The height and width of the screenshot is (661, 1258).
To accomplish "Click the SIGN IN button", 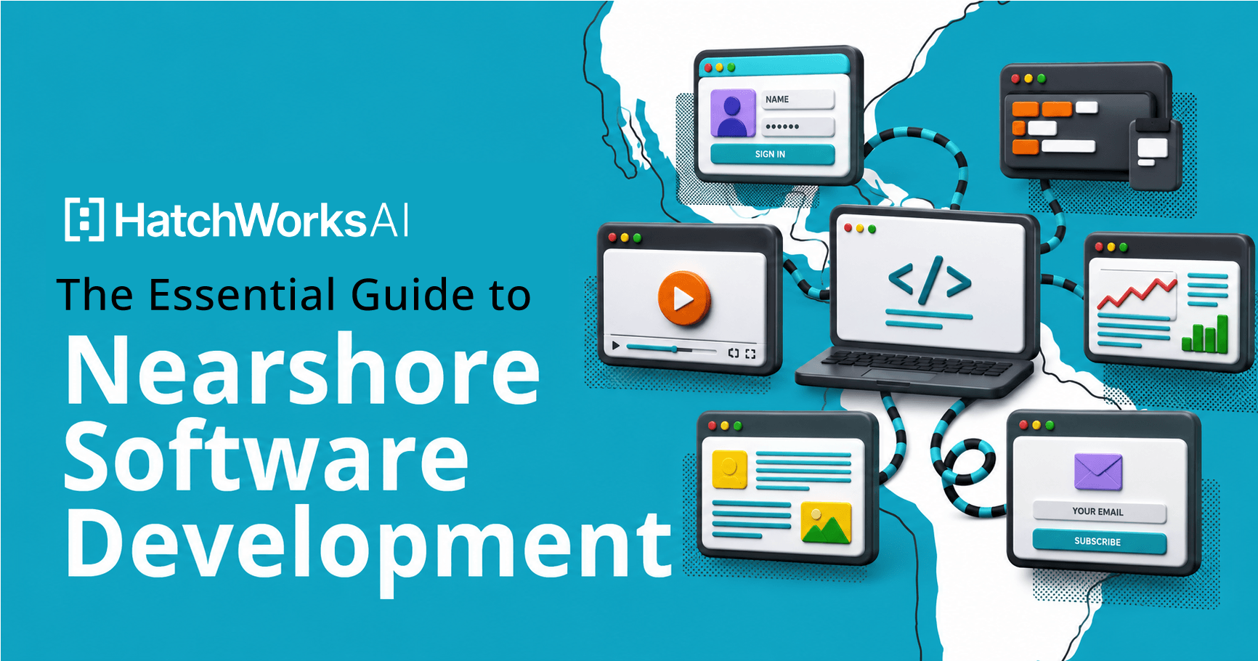I will [x=772, y=154].
